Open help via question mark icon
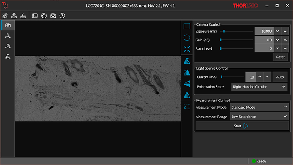The height and width of the screenshot is (165, 293). point(62,15)
